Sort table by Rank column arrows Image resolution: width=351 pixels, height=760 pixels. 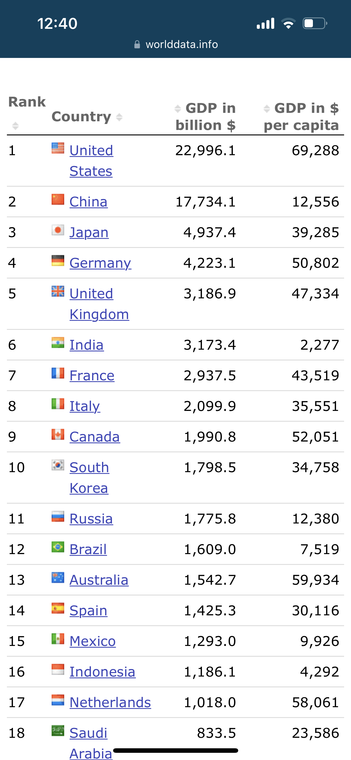point(15,126)
